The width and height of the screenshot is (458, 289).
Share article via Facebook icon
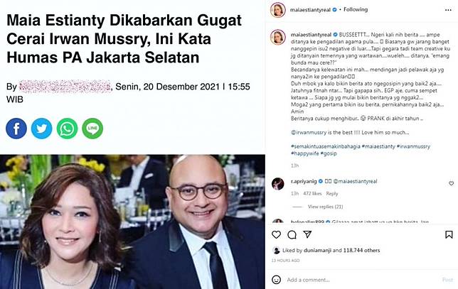pos(16,129)
